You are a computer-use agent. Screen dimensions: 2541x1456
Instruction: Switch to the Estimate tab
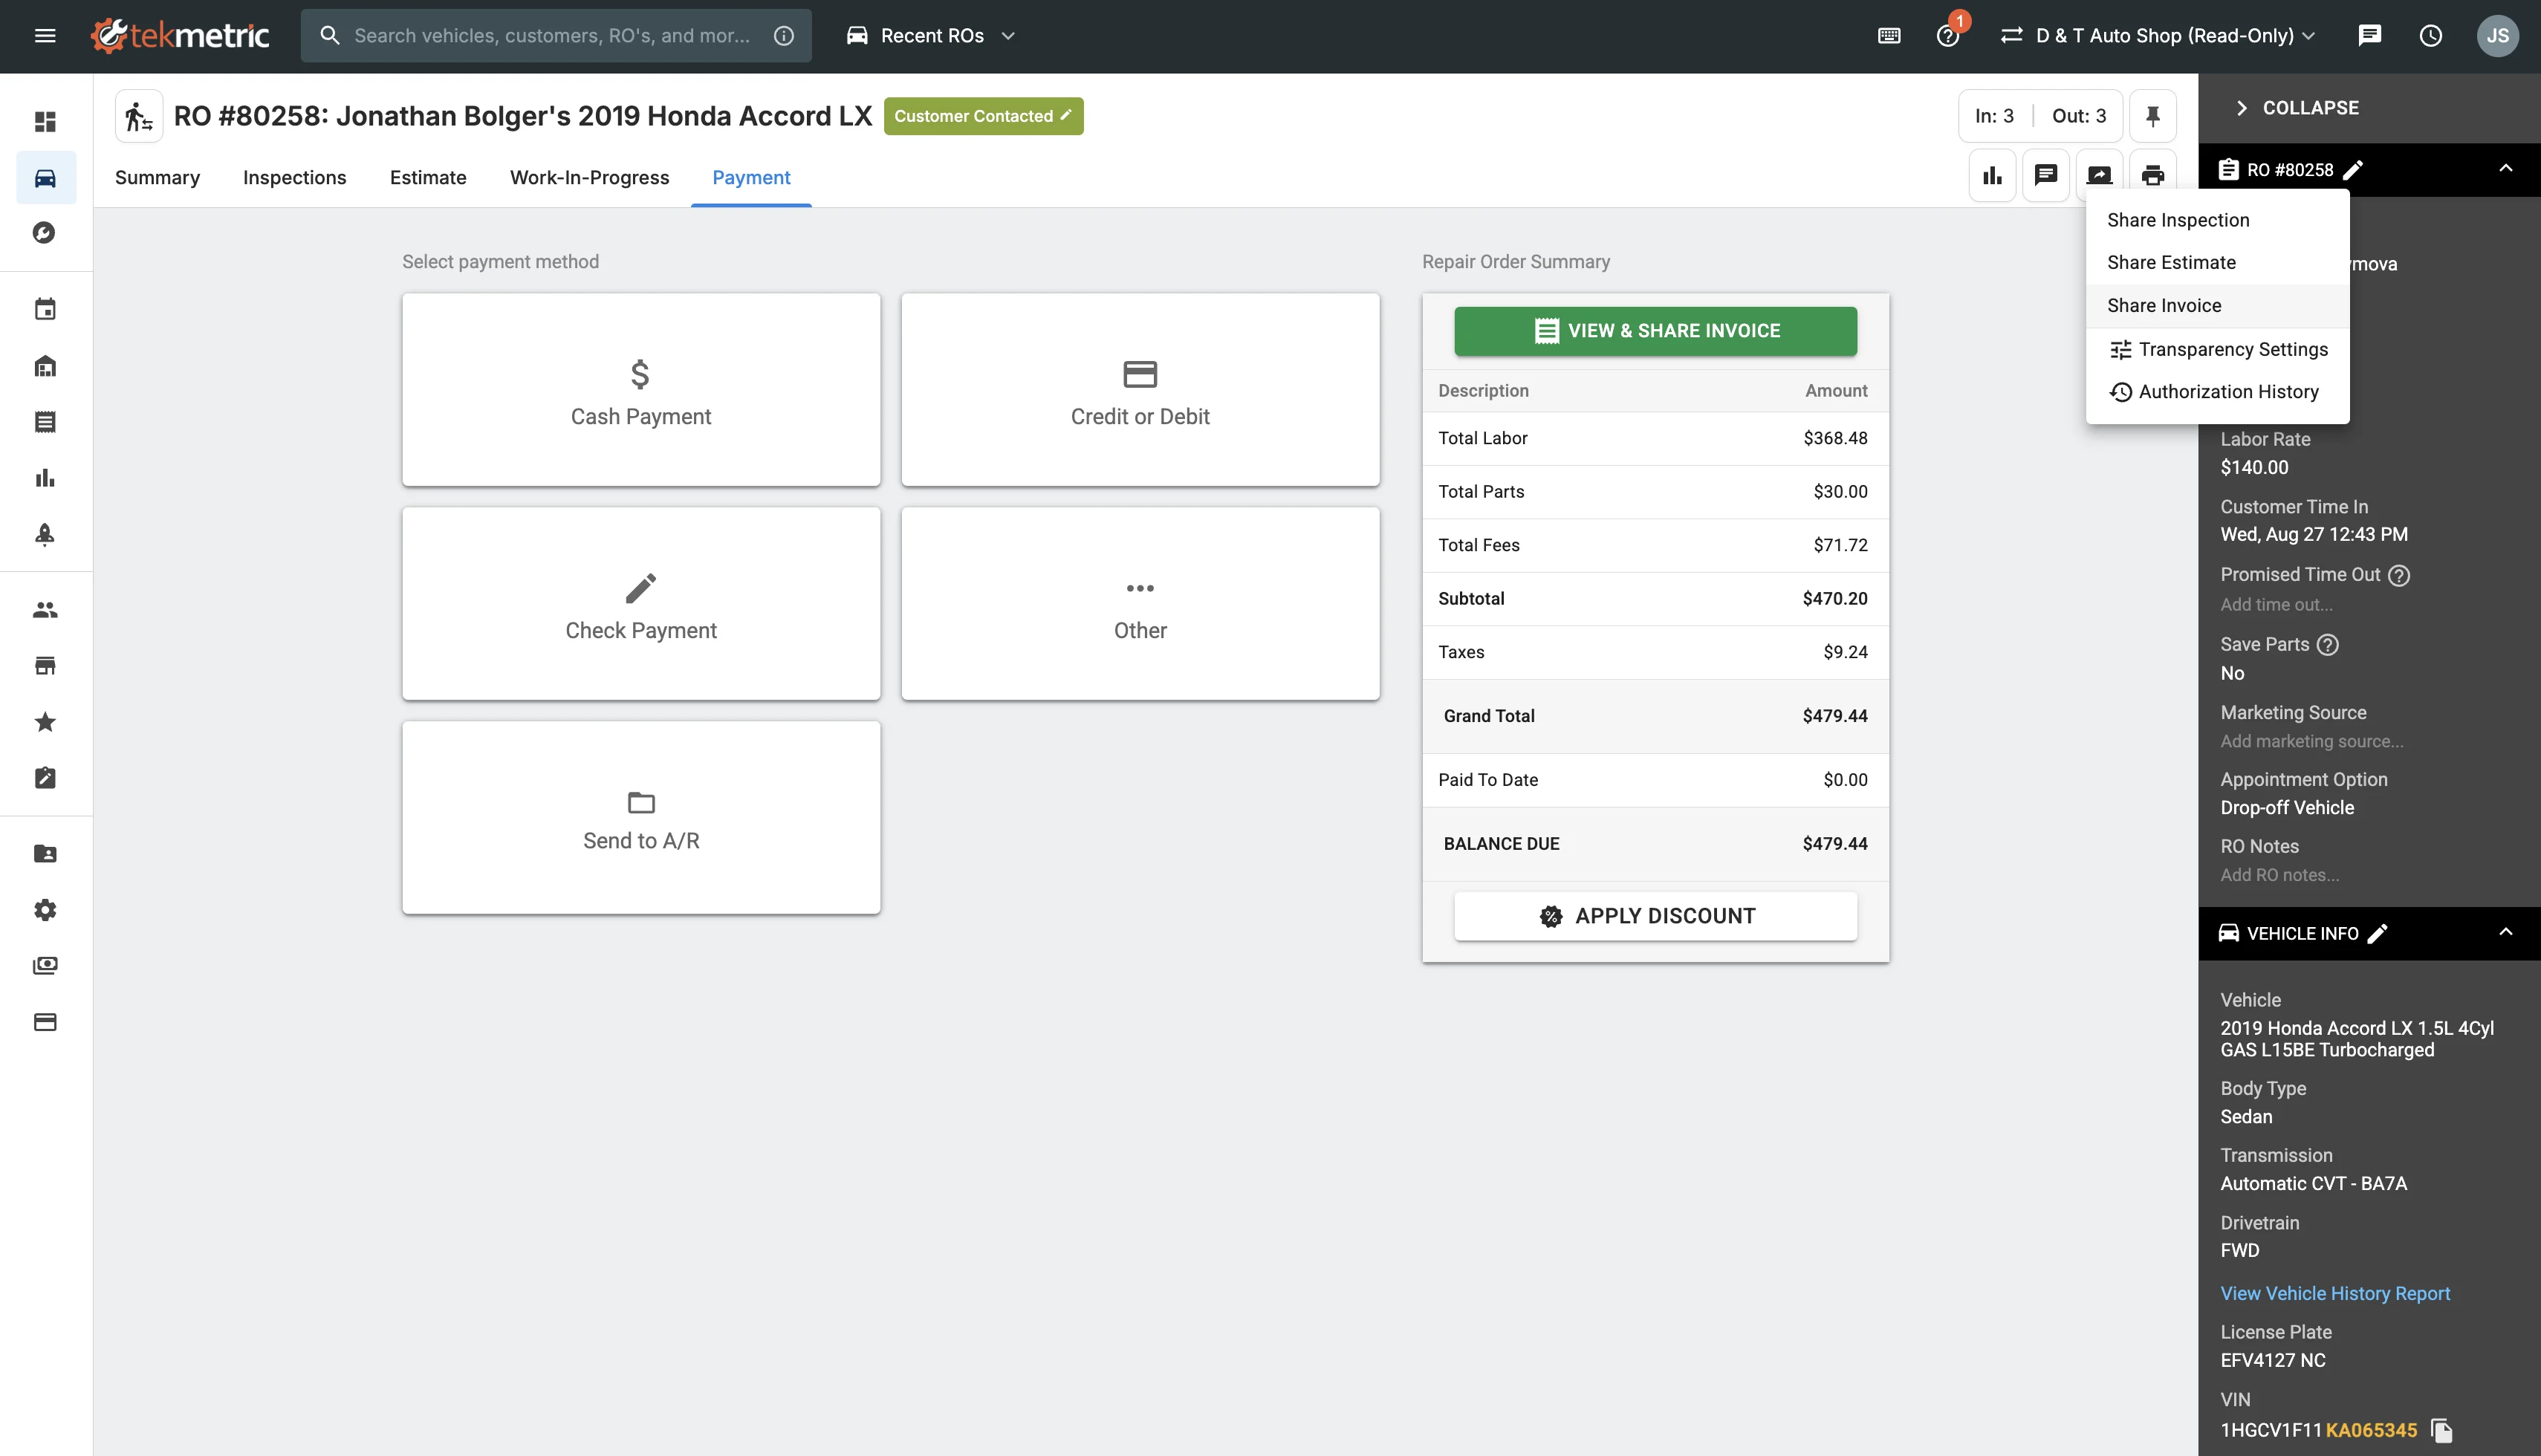(428, 177)
